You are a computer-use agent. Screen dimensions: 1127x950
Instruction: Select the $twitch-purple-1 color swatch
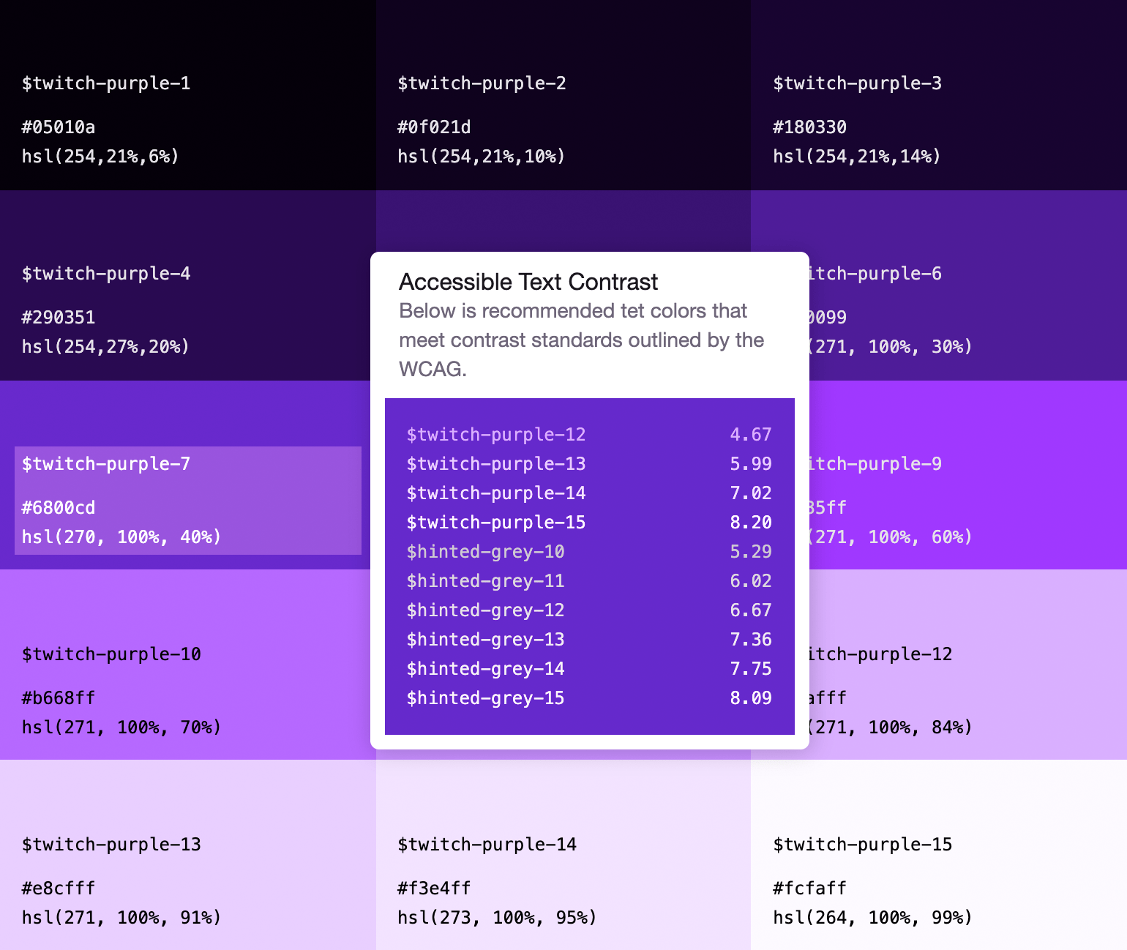pos(187,95)
